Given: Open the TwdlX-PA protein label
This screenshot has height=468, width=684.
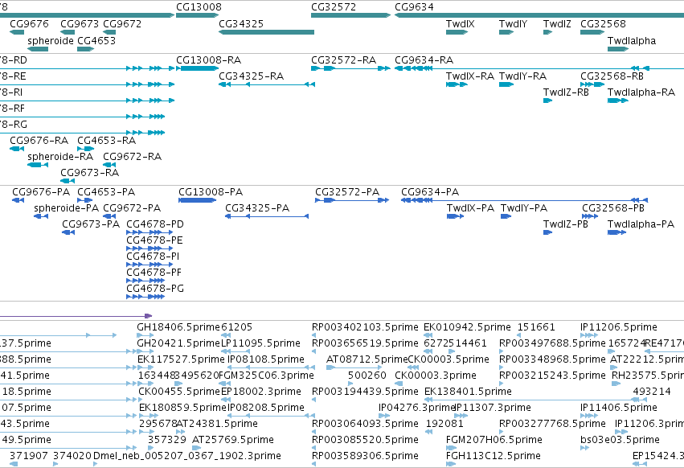Looking at the screenshot, I should [x=471, y=207].
